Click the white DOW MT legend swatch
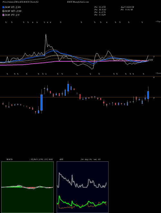 pyautogui.click(x=3, y=11)
